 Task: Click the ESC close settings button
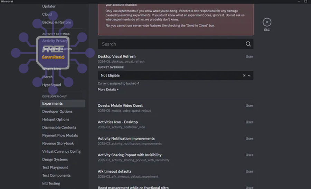[267, 22]
